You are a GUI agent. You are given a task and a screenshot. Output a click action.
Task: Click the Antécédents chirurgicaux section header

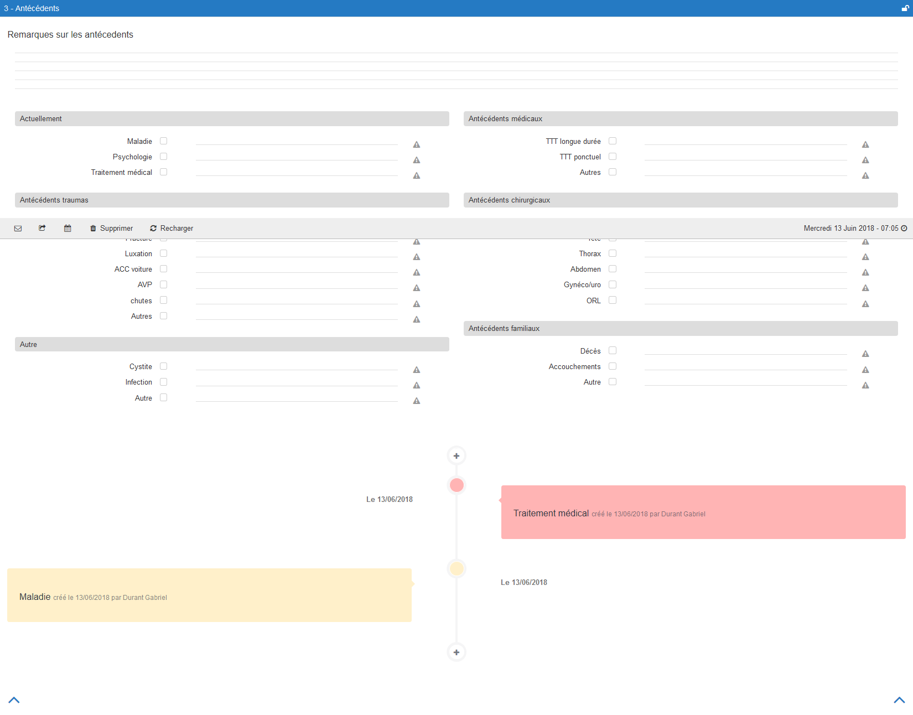click(681, 200)
